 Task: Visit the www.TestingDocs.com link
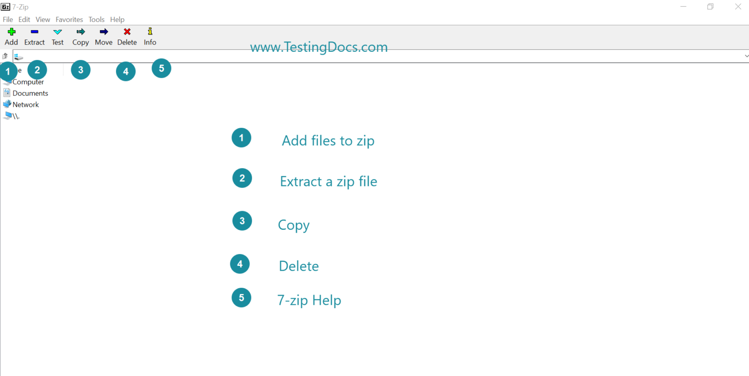pos(318,47)
